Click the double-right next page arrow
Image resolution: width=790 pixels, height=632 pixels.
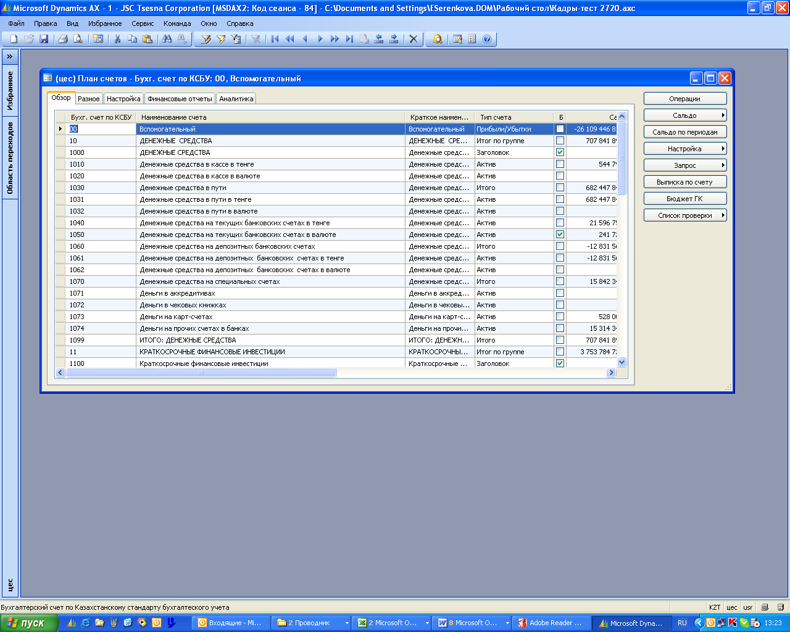335,39
